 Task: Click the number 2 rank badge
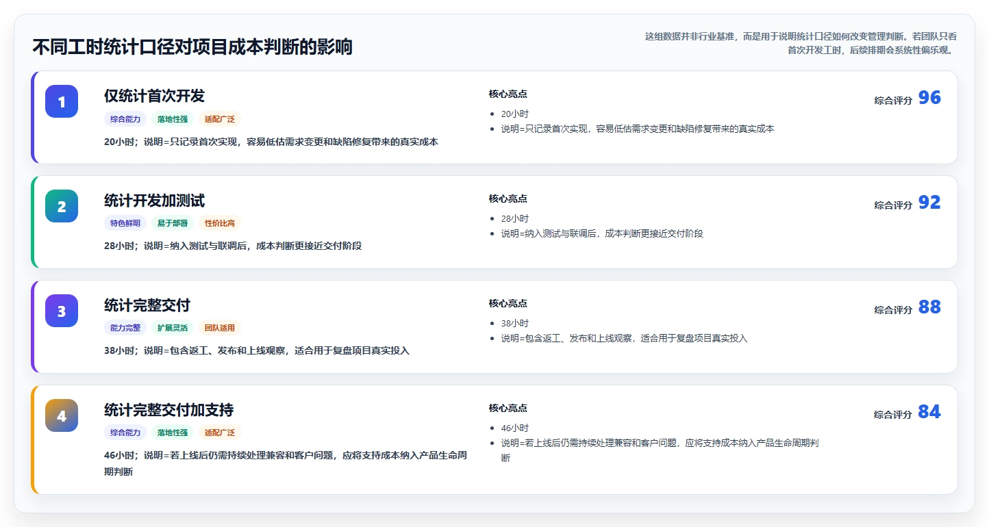pyautogui.click(x=62, y=206)
